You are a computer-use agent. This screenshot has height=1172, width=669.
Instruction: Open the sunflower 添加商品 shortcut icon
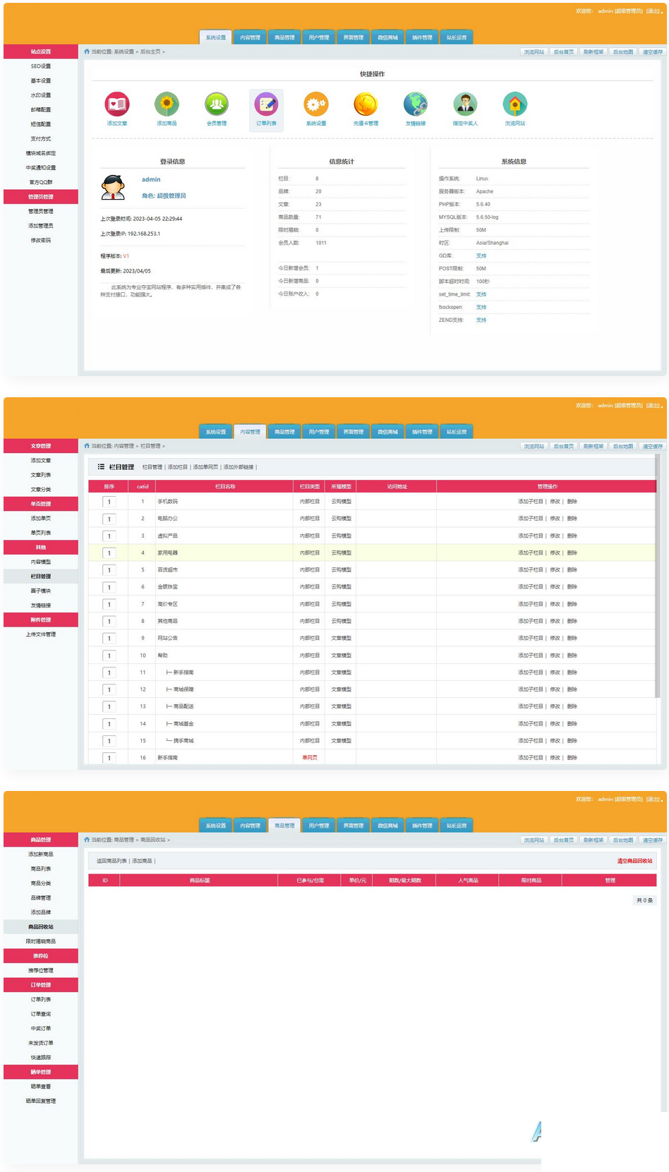(167, 104)
